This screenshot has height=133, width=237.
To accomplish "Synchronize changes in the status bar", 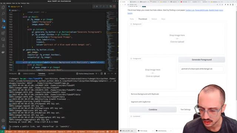I will [x=15, y=132].
